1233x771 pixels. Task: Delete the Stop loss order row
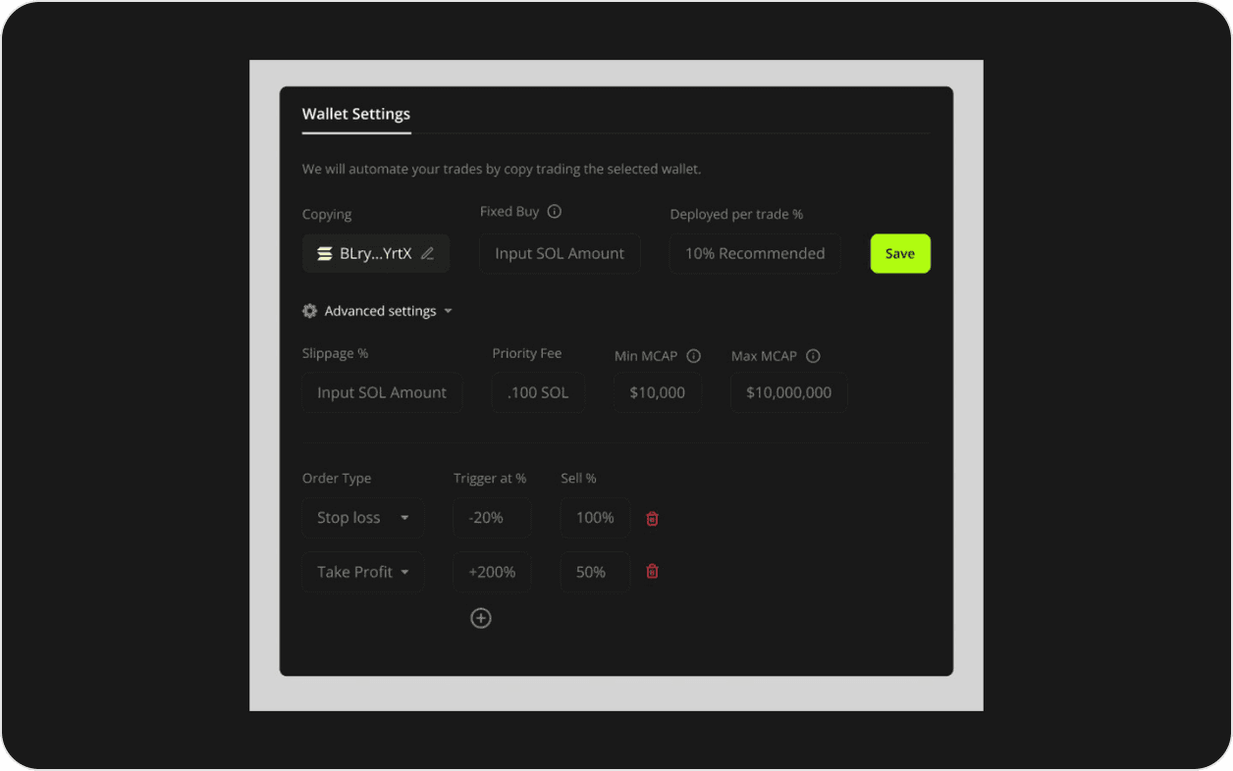tap(652, 518)
